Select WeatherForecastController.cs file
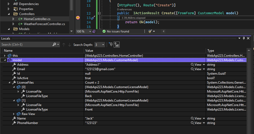Image resolution: width=254 pixels, height=134 pixels. coord(44,24)
